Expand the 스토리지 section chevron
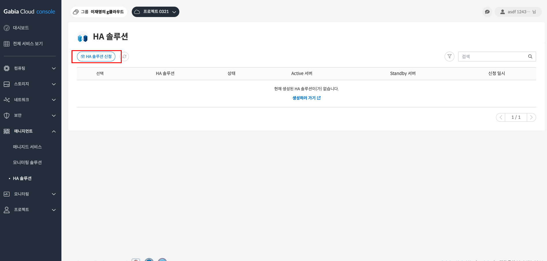Viewport: 547px width, 261px height. point(54,84)
